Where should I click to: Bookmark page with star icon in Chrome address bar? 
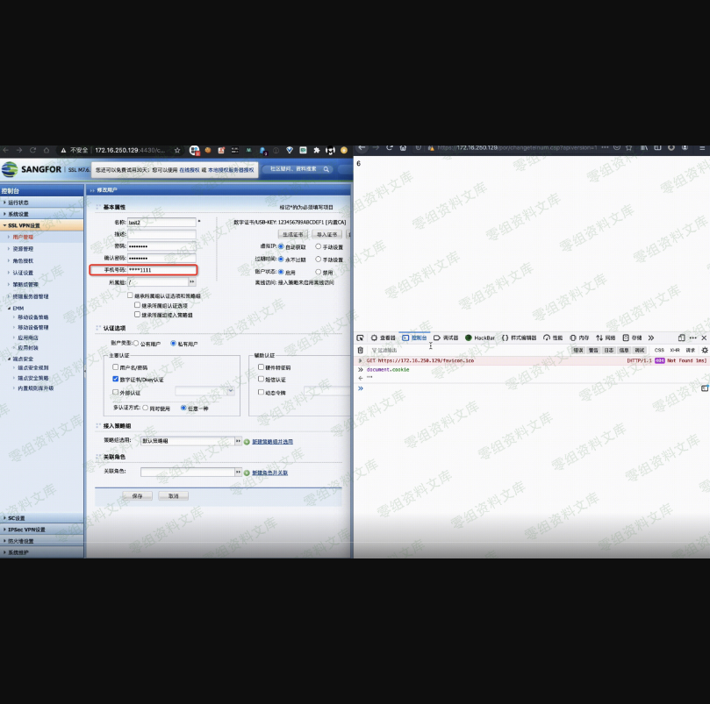pyautogui.click(x=177, y=150)
